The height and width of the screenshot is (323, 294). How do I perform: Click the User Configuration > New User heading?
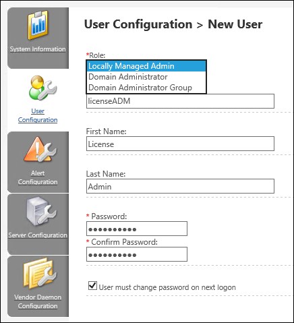tap(173, 24)
